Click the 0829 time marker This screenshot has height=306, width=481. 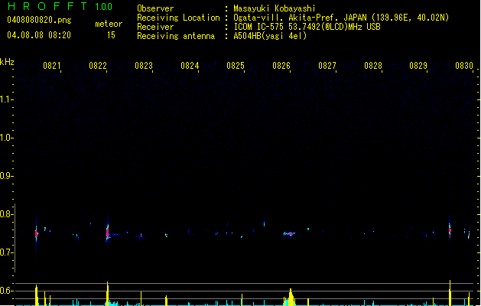coord(418,66)
